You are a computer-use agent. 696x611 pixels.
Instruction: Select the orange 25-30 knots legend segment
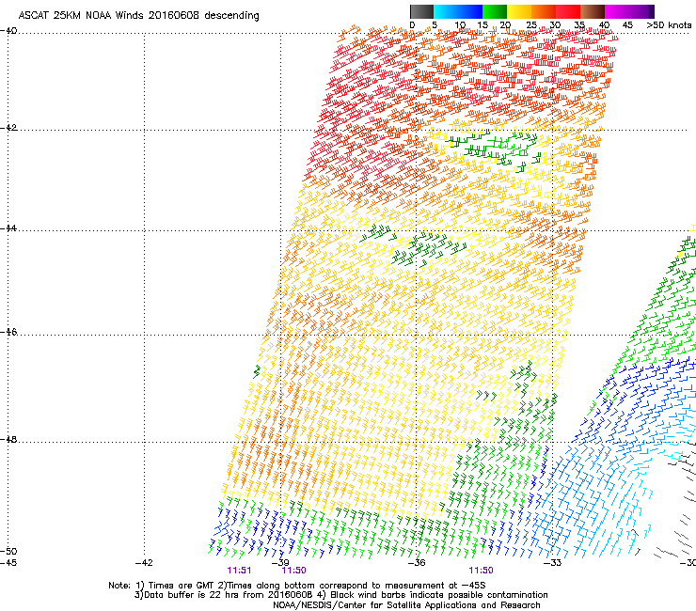pyautogui.click(x=544, y=11)
